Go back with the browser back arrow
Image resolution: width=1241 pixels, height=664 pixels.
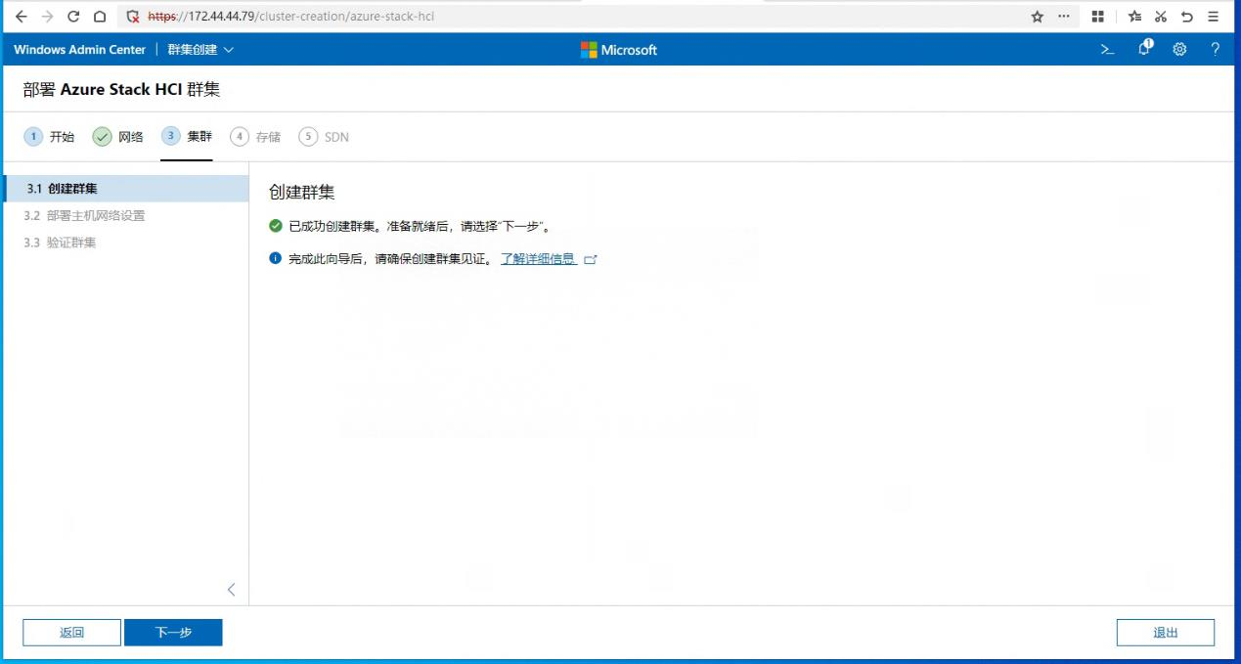(x=22, y=17)
